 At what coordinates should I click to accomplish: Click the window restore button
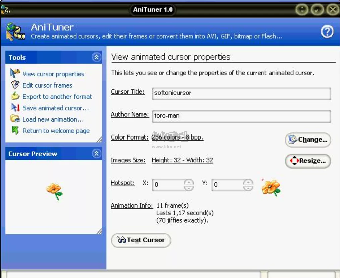pyautogui.click(x=317, y=9)
